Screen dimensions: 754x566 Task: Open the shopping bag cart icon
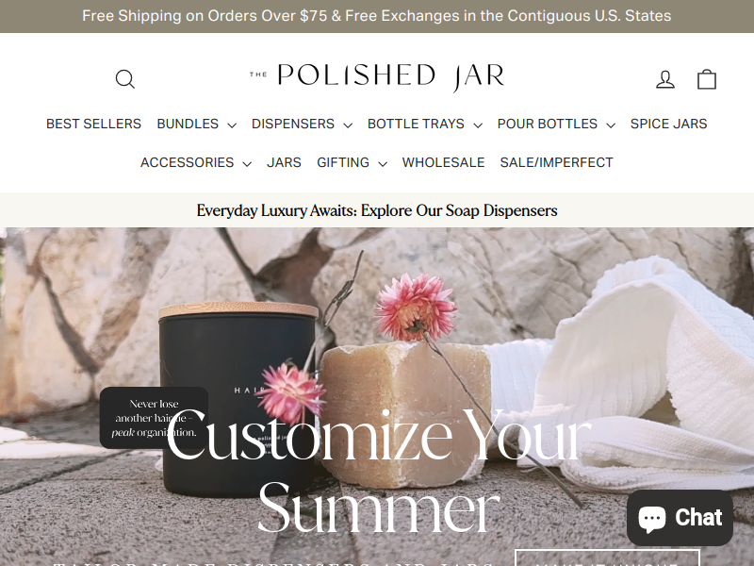[706, 79]
